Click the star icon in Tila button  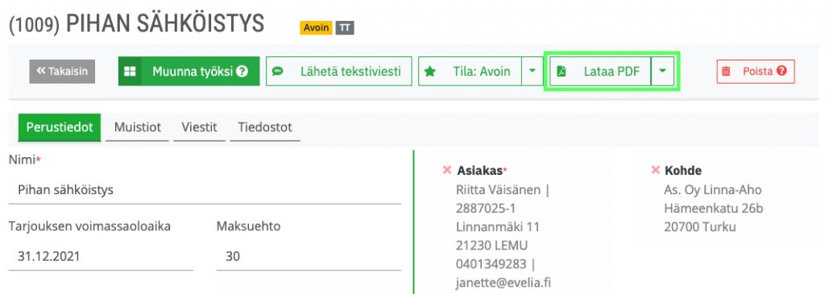pyautogui.click(x=430, y=71)
